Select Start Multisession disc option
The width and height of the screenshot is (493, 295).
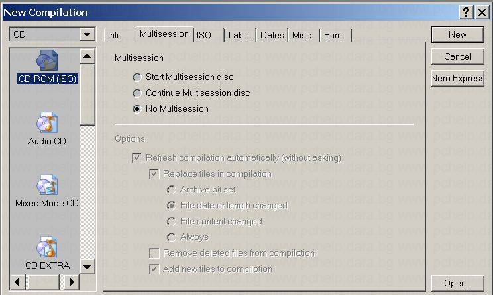137,77
